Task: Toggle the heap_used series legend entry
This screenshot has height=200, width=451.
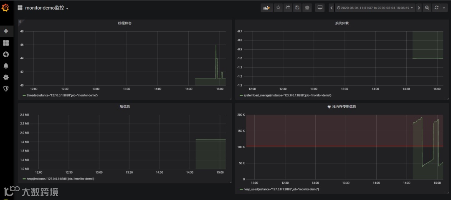Action: coord(281,189)
